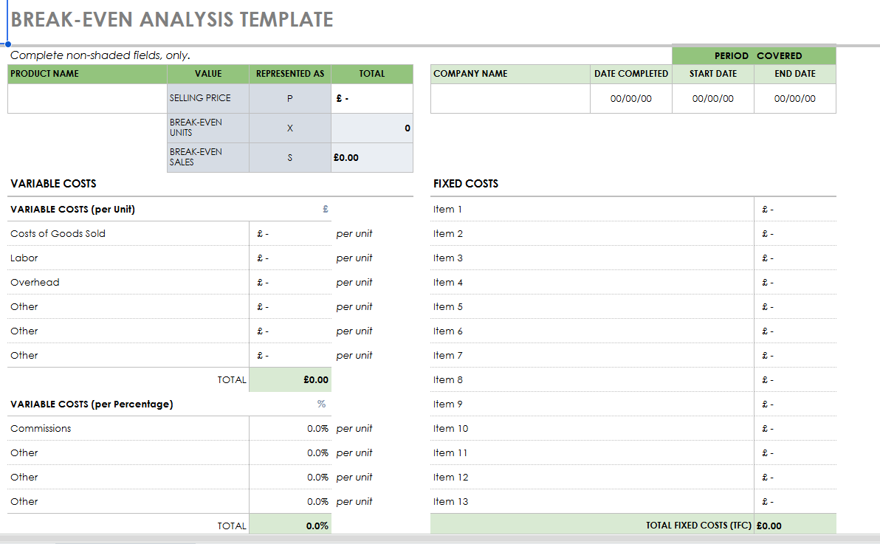Image resolution: width=880 pixels, height=544 pixels.
Task: Select the Selling Price total cell
Action: click(372, 99)
